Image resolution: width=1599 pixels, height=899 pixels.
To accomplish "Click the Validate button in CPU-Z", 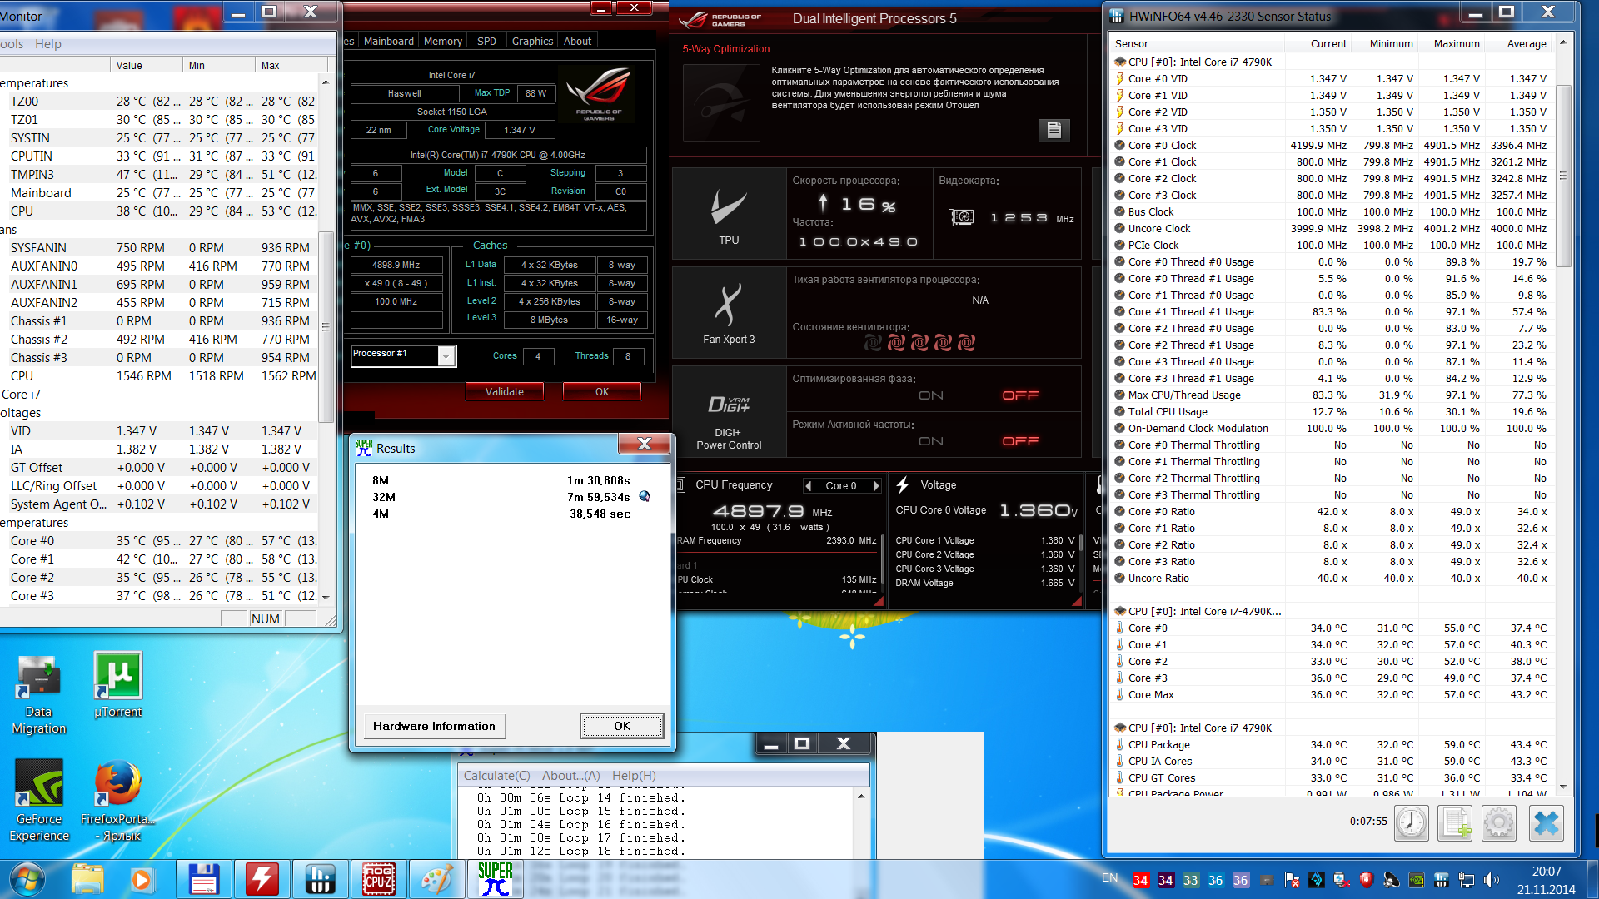I will click(x=505, y=391).
